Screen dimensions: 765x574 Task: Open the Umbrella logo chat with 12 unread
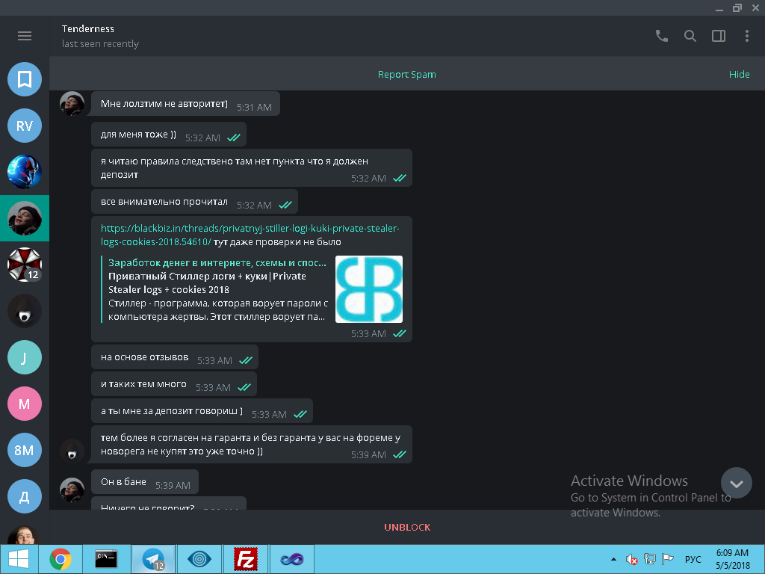25,265
